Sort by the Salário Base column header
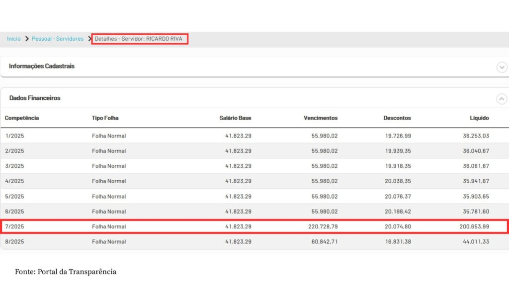509x286 pixels. point(235,118)
